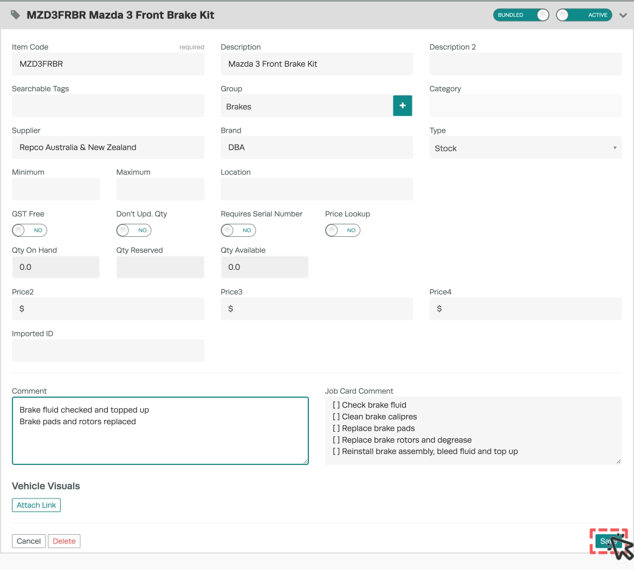This screenshot has height=570, width=634.
Task: Focus the Item Code field
Action: point(108,64)
